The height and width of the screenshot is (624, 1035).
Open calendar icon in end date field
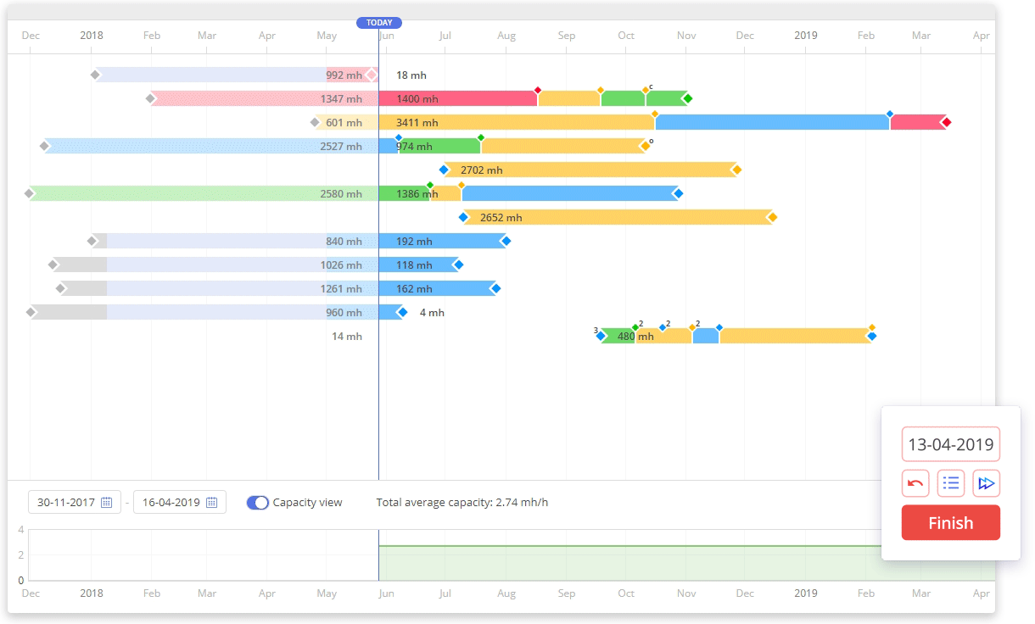[212, 503]
